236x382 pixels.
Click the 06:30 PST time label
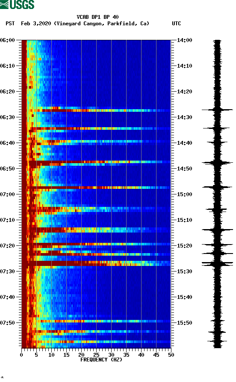[7, 117]
